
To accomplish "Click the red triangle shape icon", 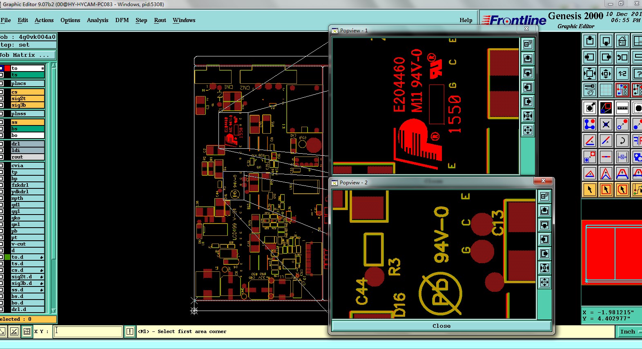I will tap(590, 173).
